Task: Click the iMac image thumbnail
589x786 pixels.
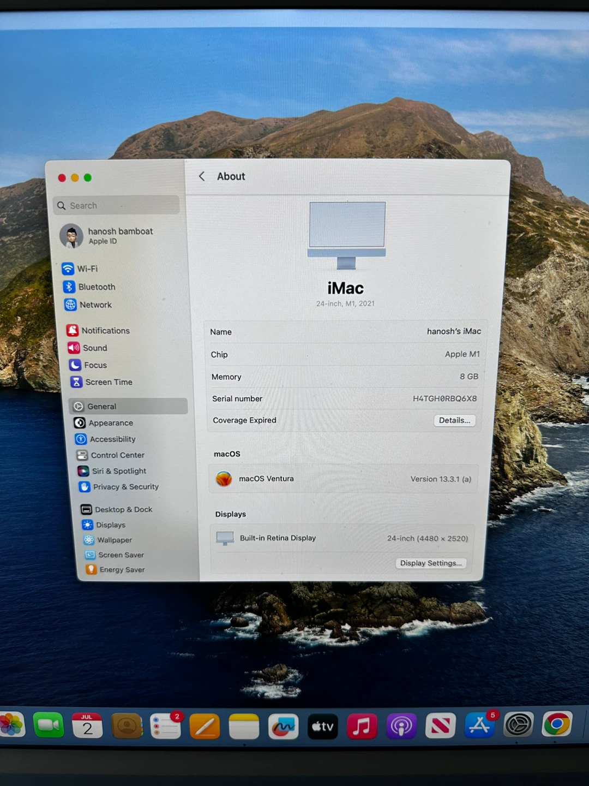Action: pos(347,235)
